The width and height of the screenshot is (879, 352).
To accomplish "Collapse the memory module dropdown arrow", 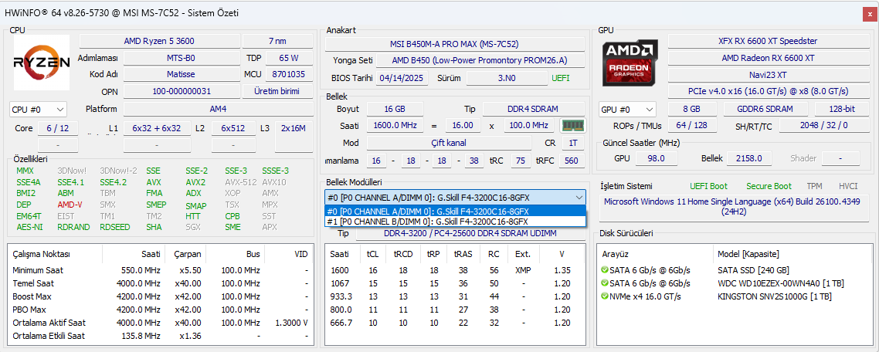I will [x=579, y=198].
